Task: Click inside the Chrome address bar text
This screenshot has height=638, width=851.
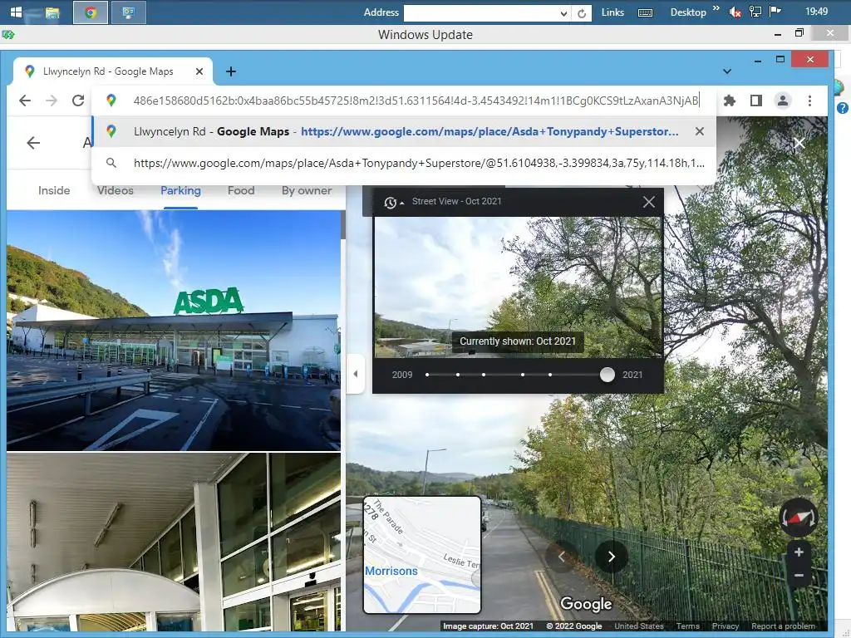Action: (416, 101)
